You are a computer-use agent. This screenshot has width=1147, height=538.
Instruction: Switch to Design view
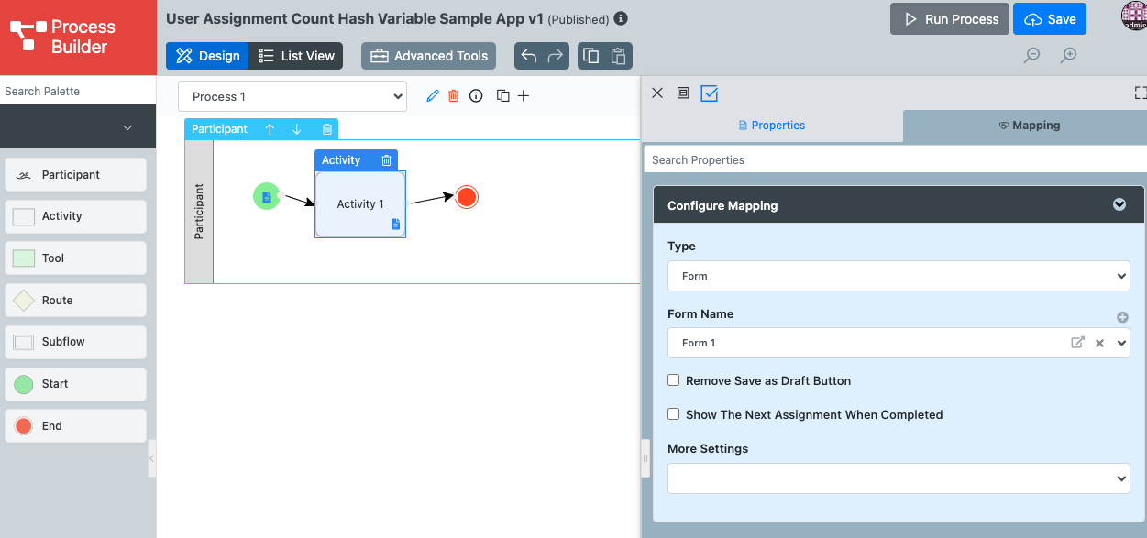coord(207,56)
